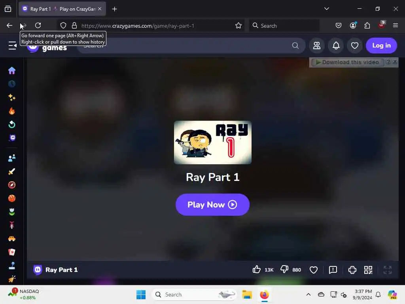Add Ray Part 1 to favorites heart
Screen dimensions: 405x304
point(313,270)
